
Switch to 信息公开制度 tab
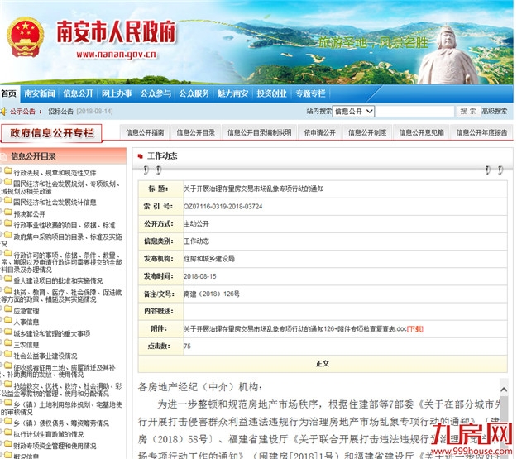(x=367, y=132)
